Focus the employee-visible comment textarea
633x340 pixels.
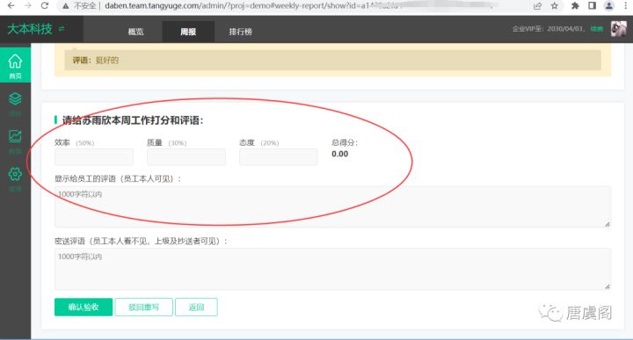pos(332,206)
